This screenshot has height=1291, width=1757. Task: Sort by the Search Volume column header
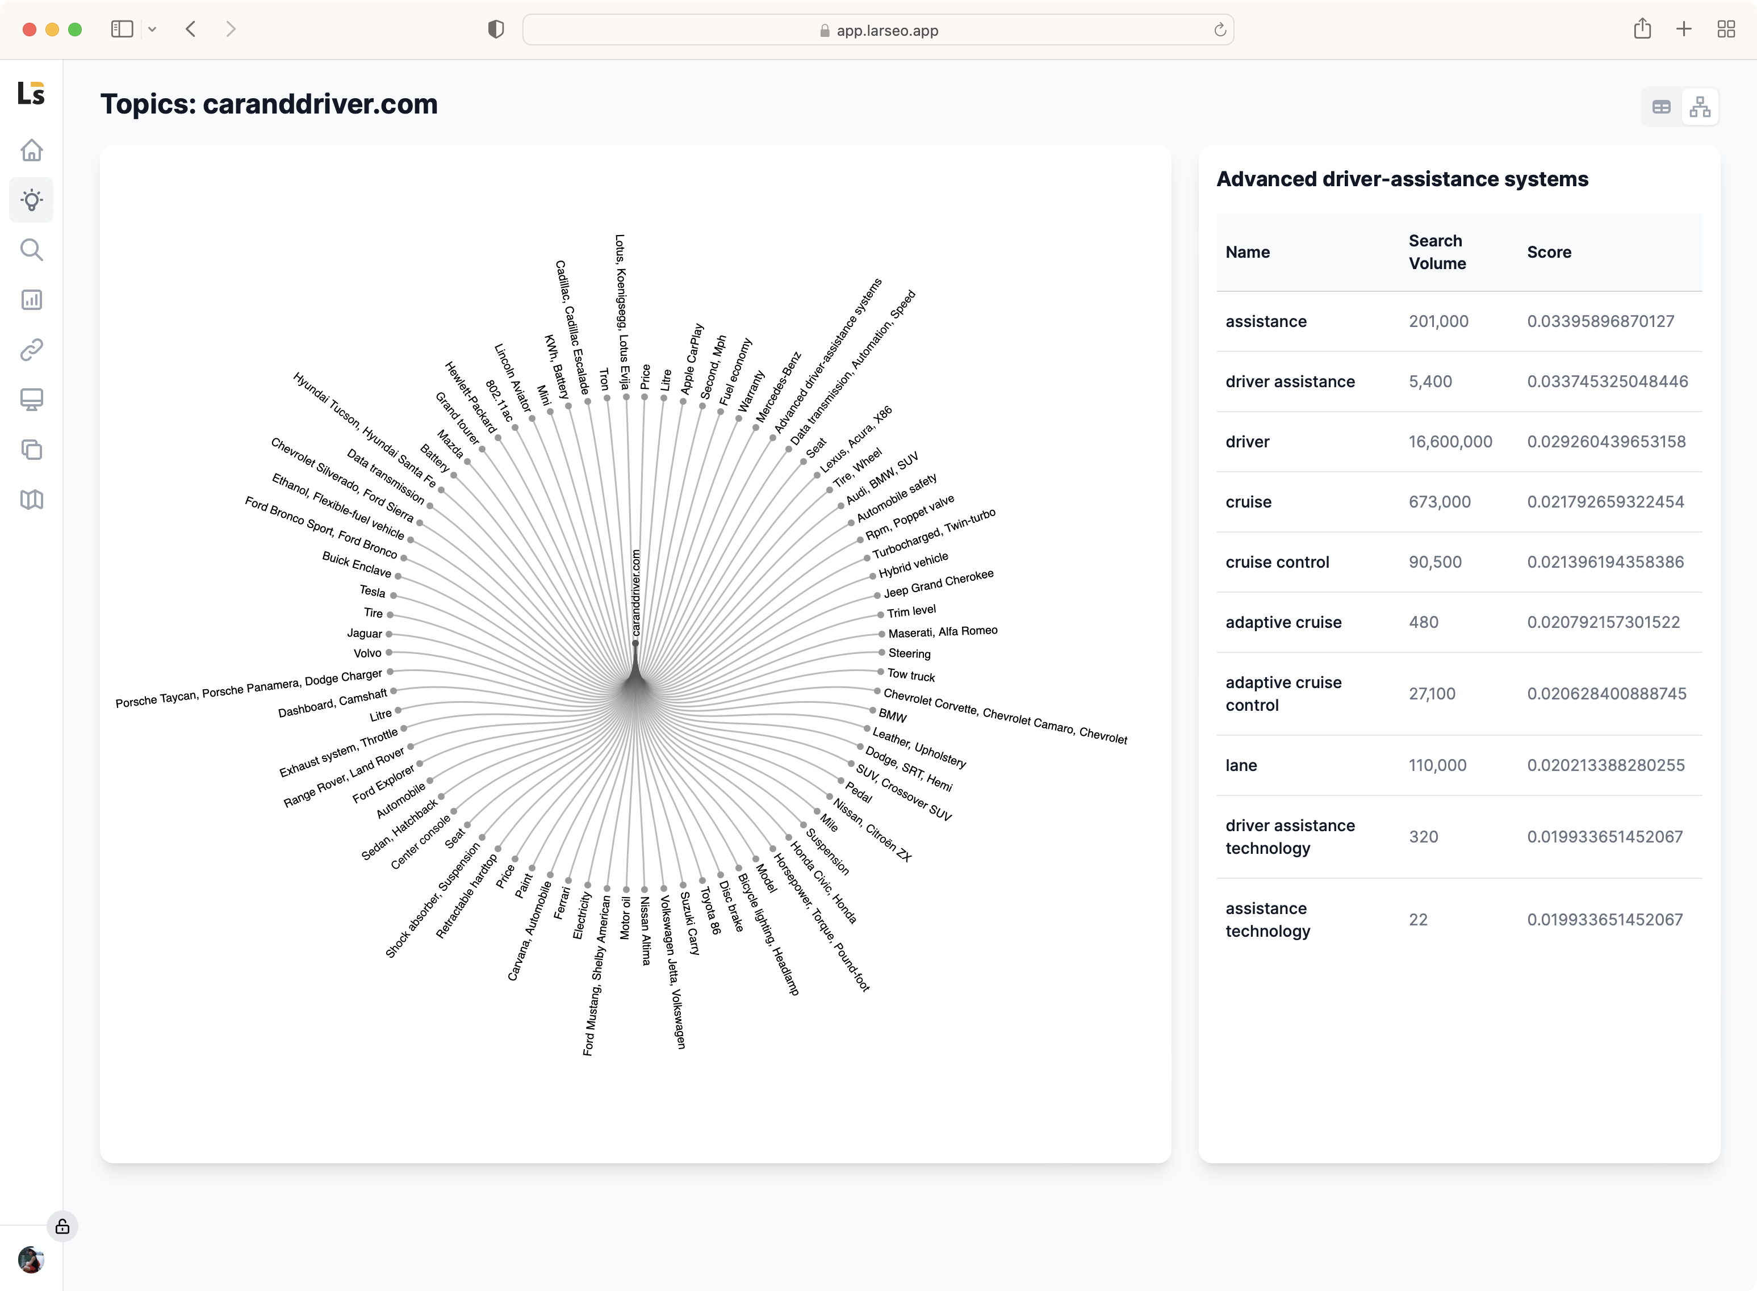point(1437,253)
